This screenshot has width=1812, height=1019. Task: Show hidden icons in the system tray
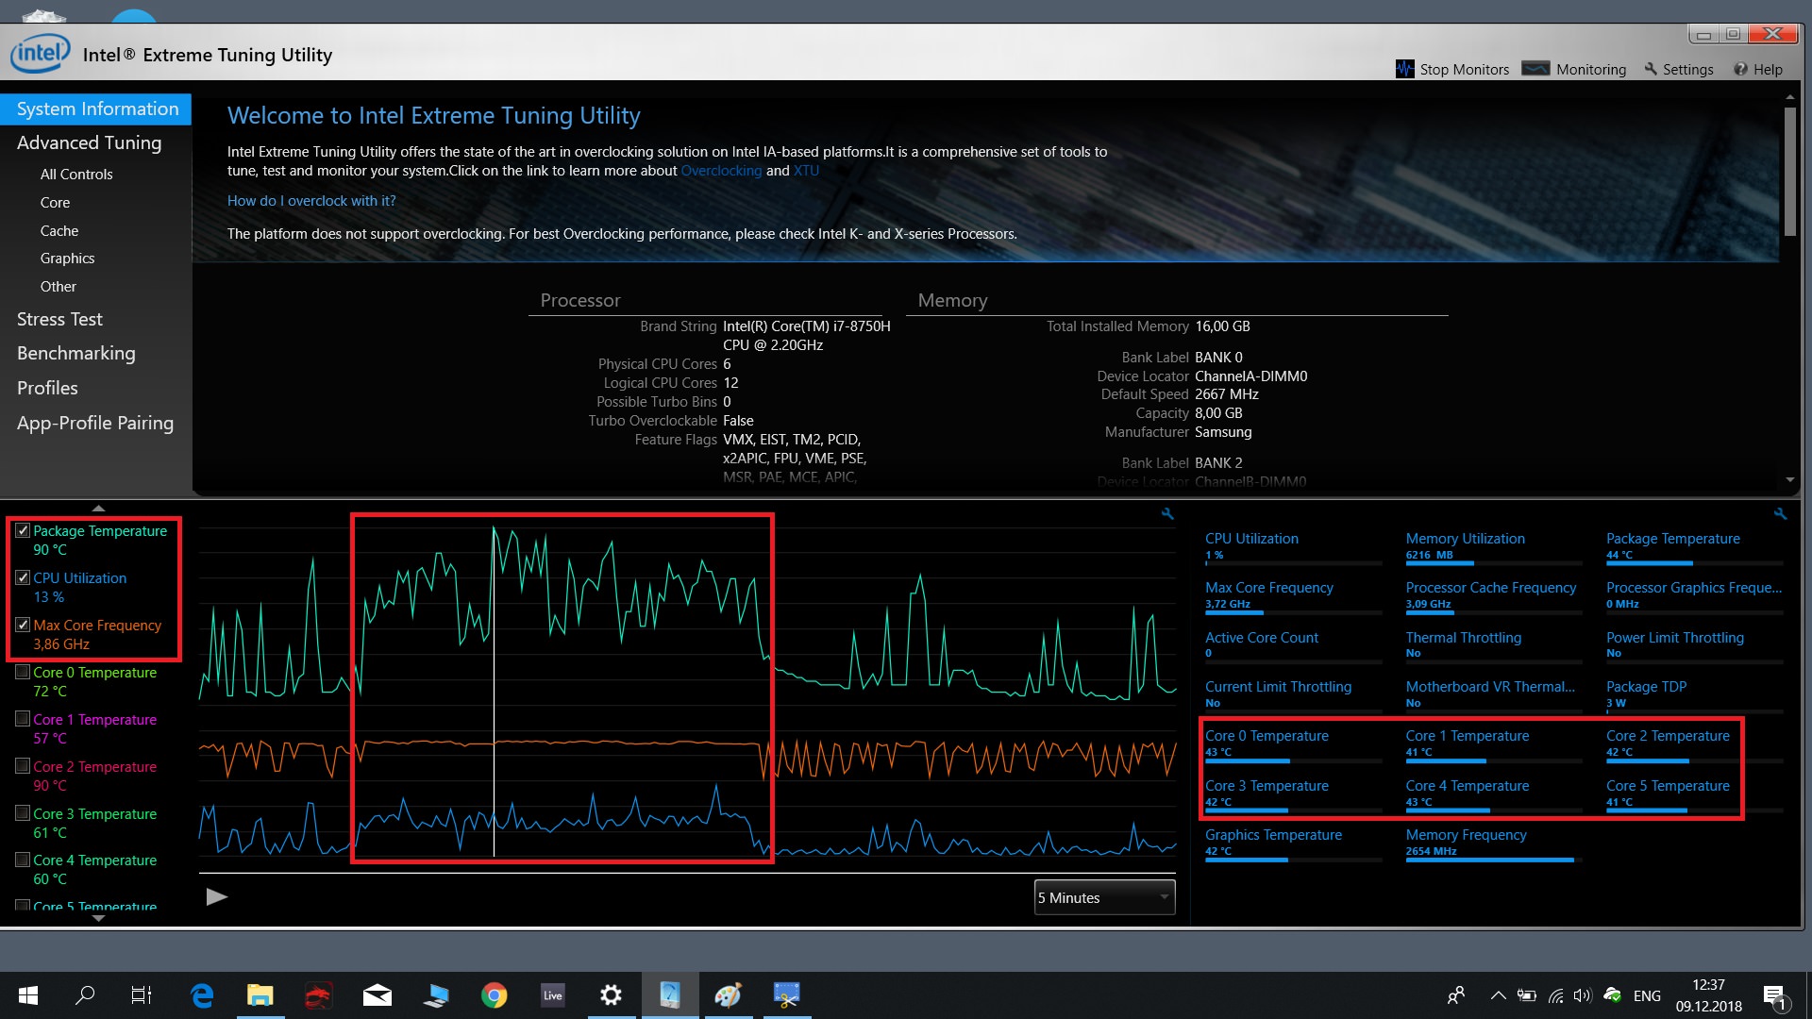[1498, 995]
